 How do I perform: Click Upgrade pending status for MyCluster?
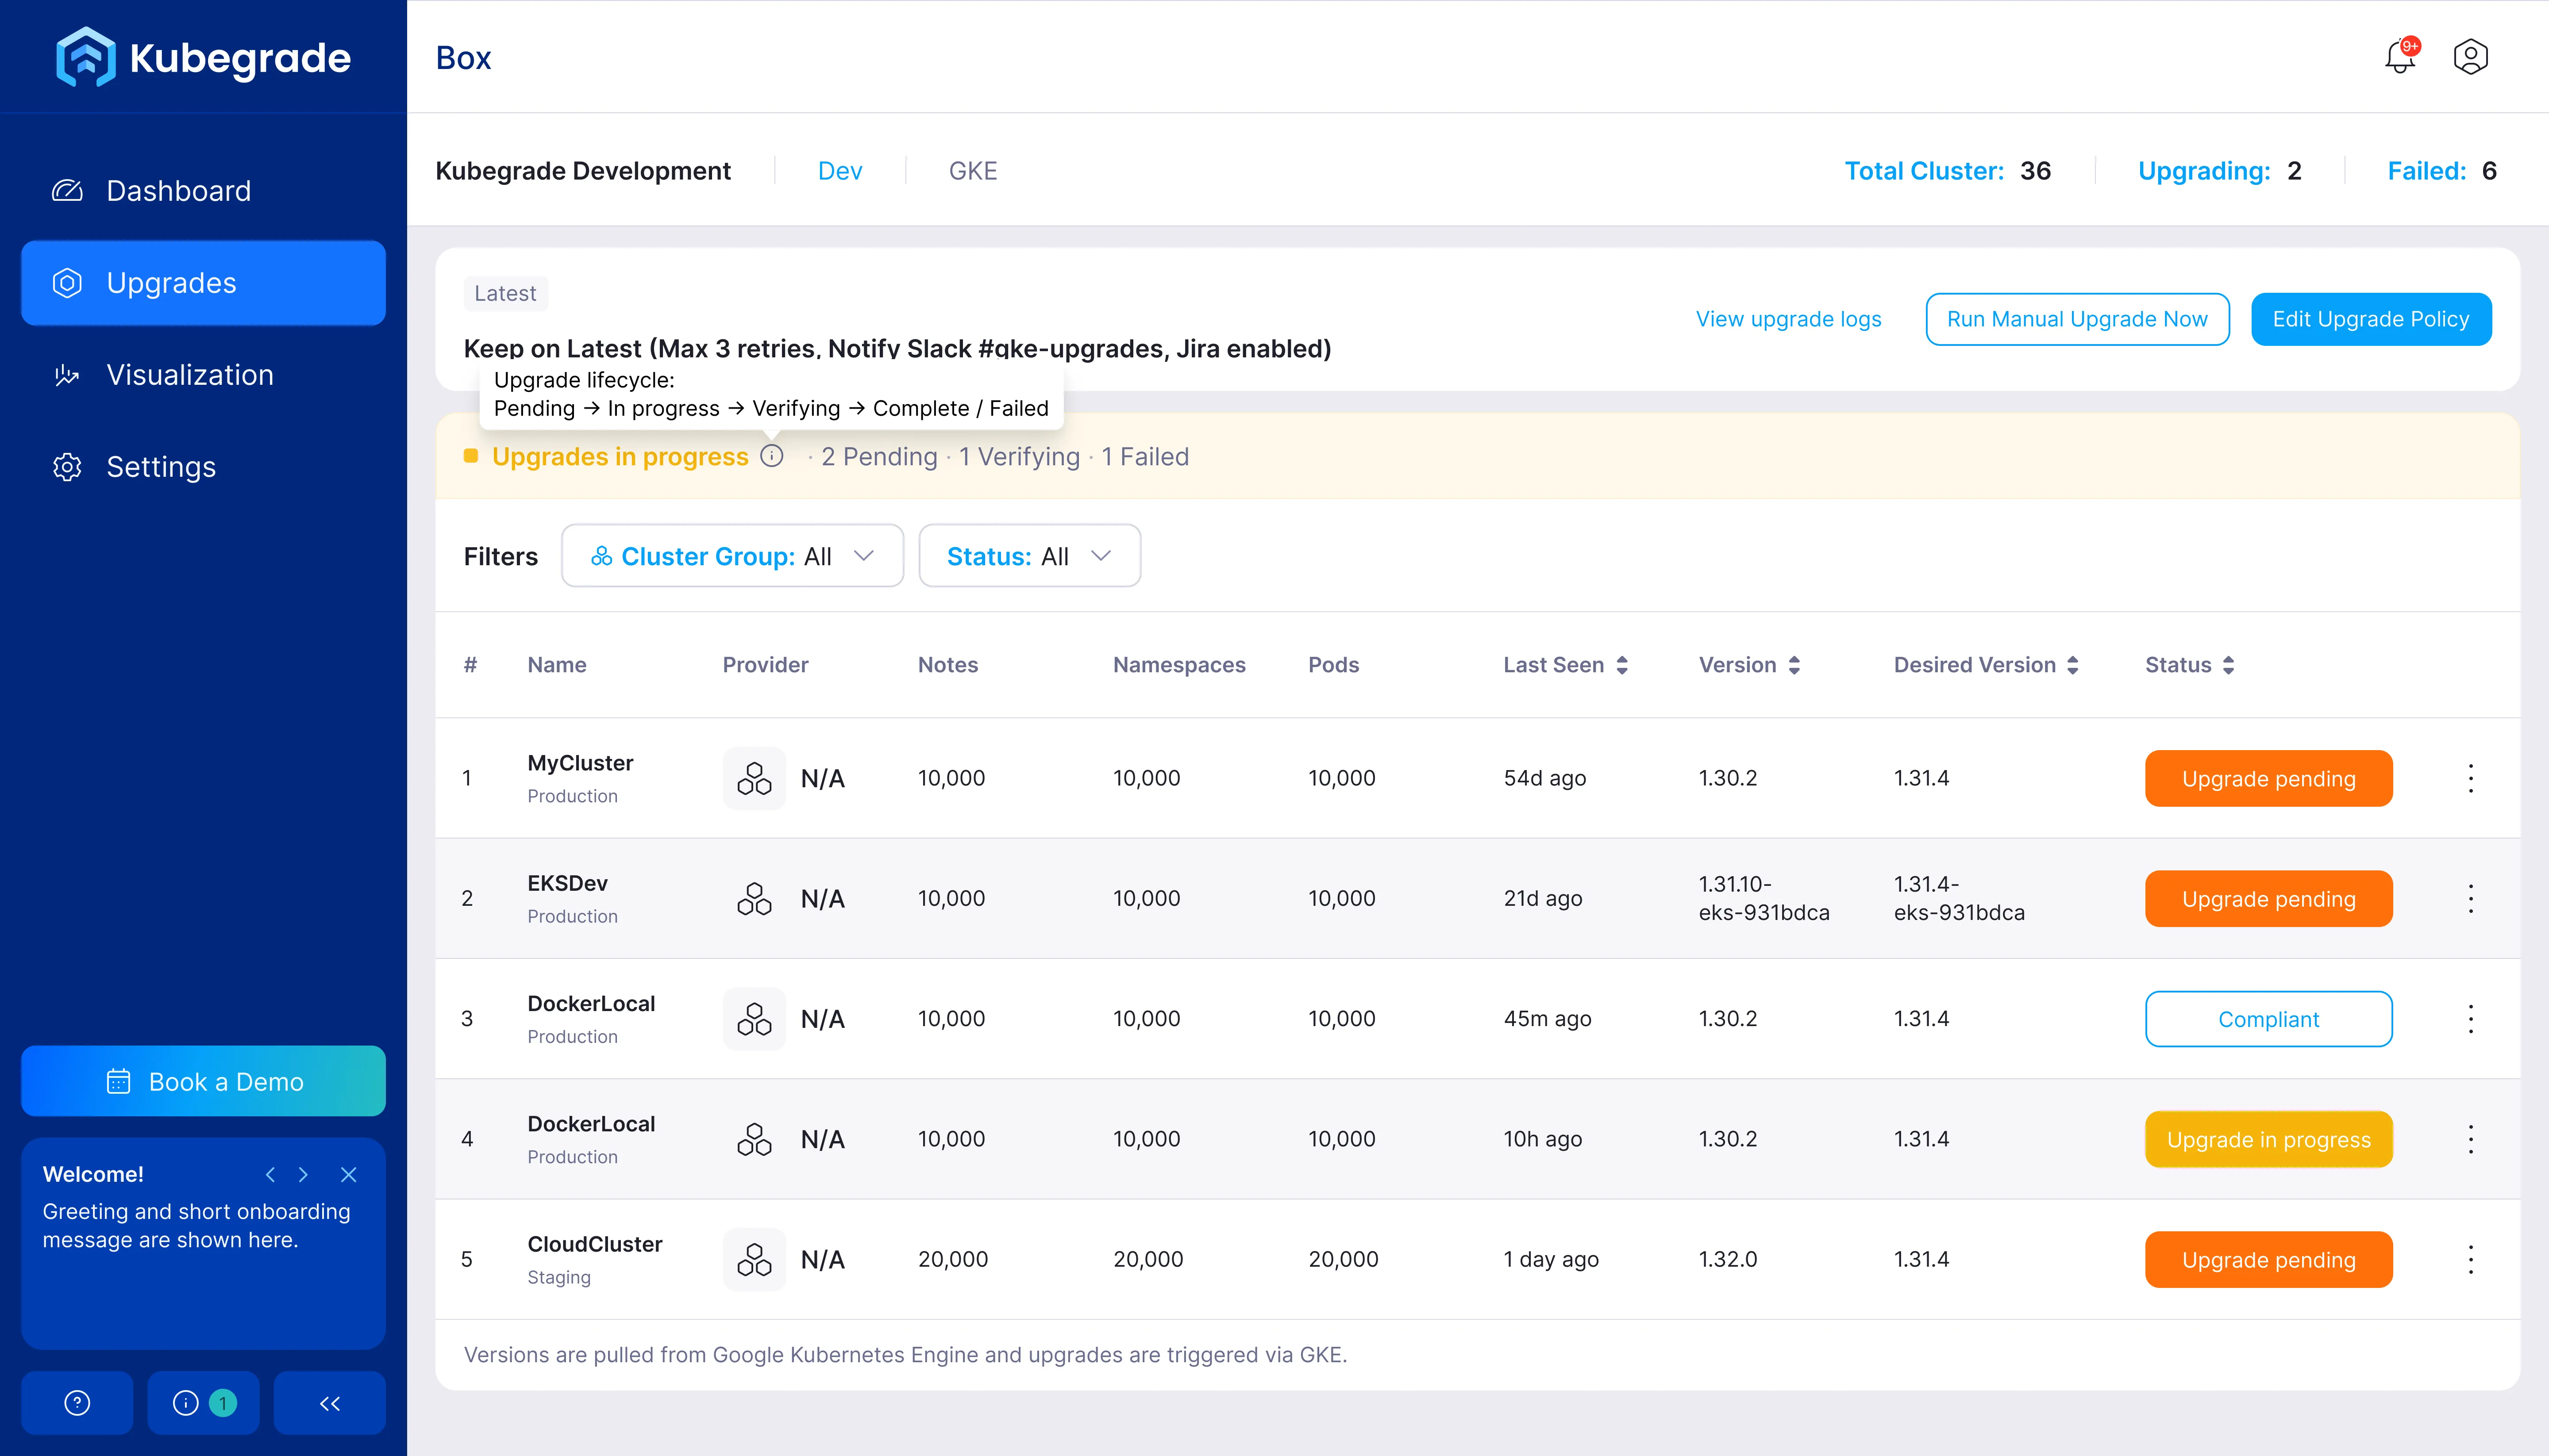[2268, 778]
